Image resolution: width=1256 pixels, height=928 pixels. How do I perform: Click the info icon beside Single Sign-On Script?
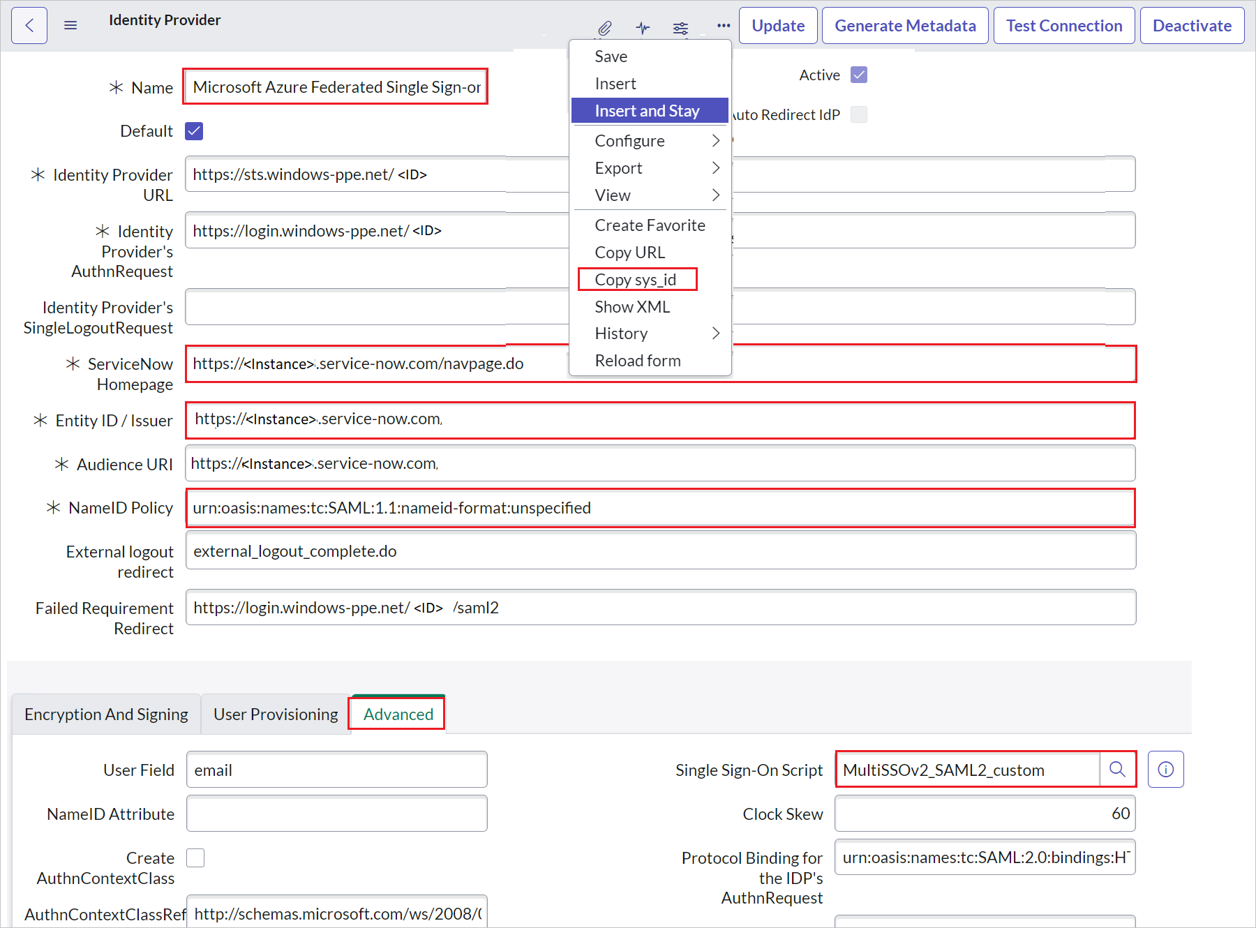[x=1165, y=770]
